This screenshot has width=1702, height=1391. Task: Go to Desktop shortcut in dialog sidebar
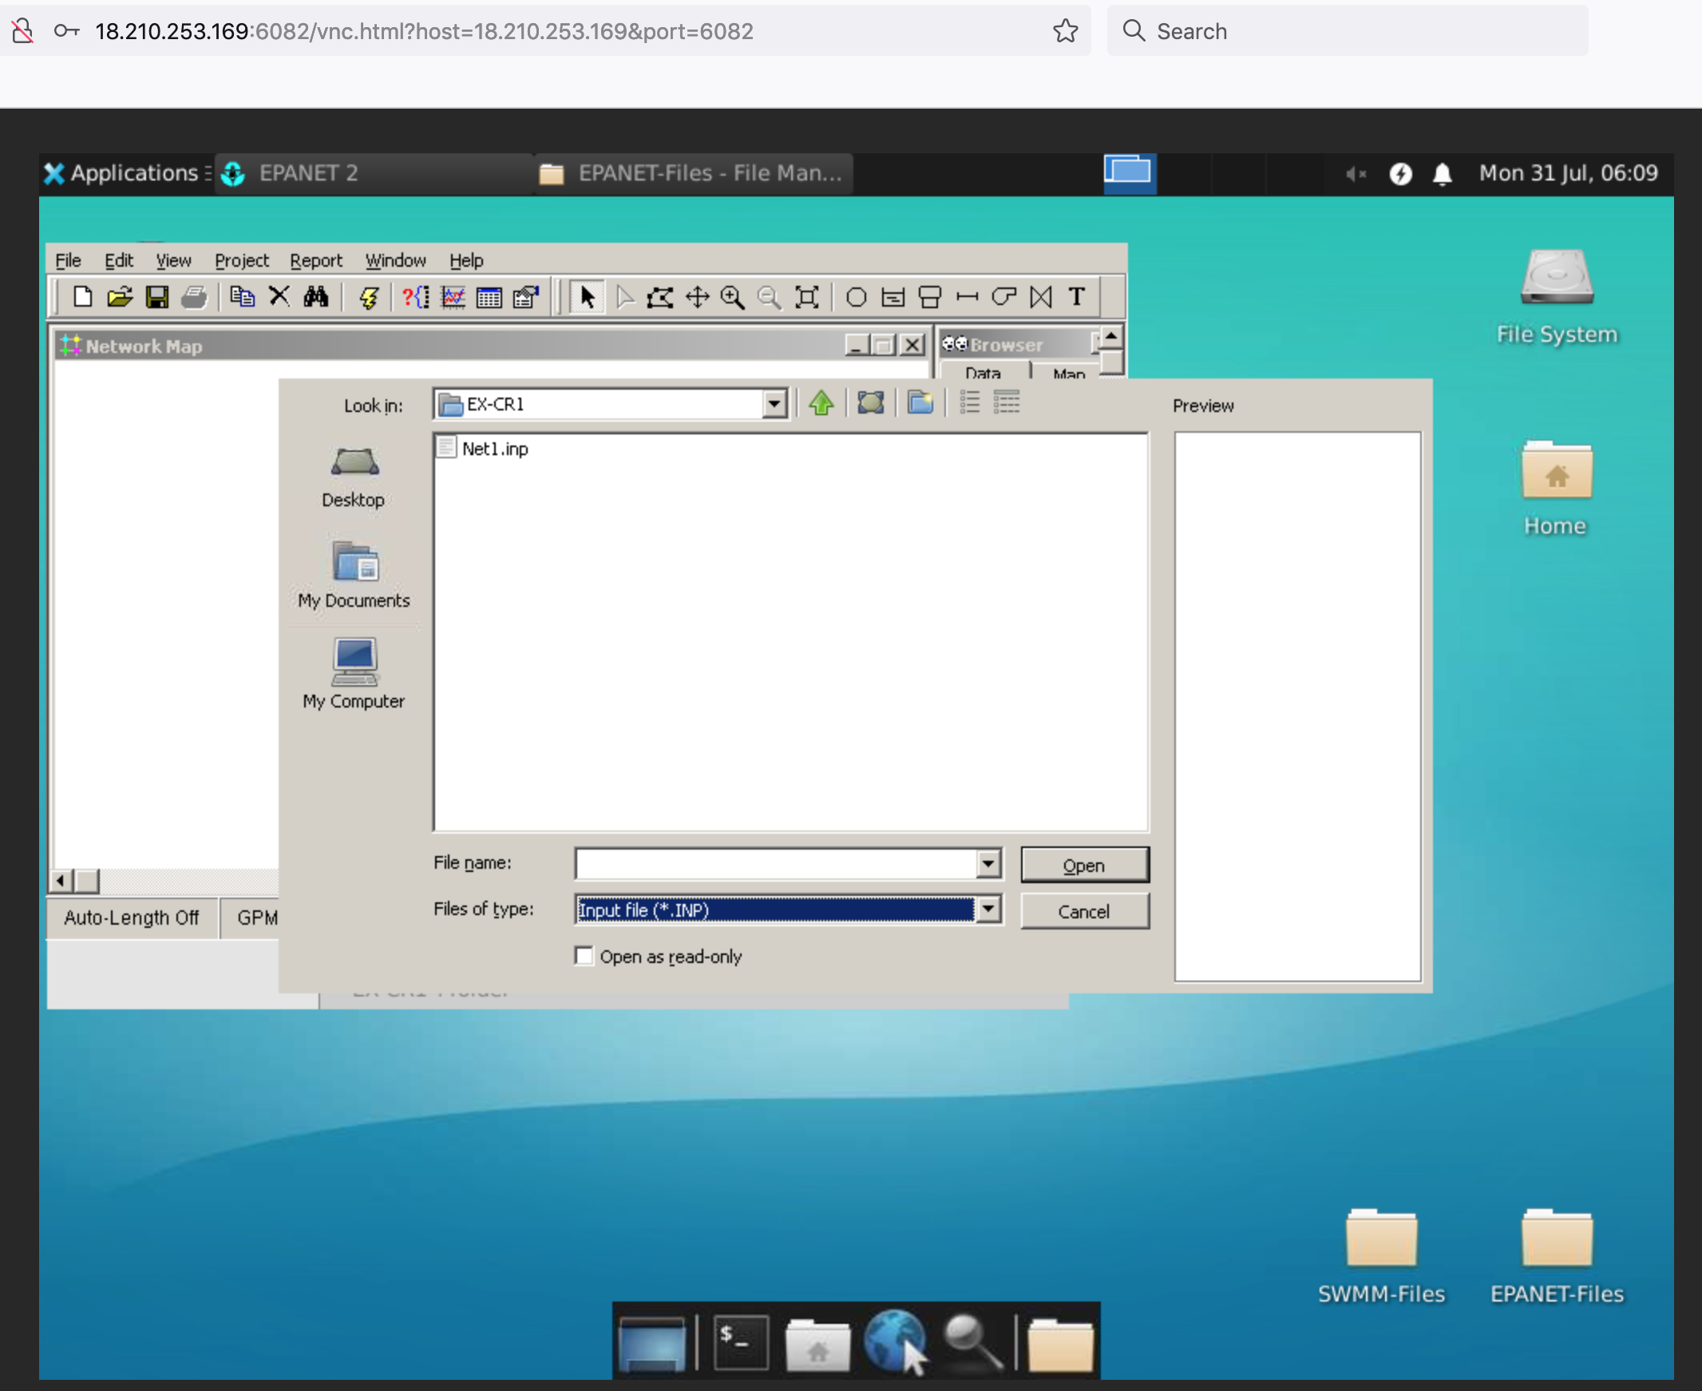(353, 478)
